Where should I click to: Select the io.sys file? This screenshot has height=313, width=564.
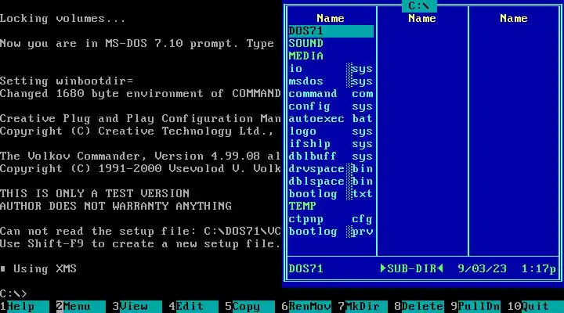pos(331,69)
